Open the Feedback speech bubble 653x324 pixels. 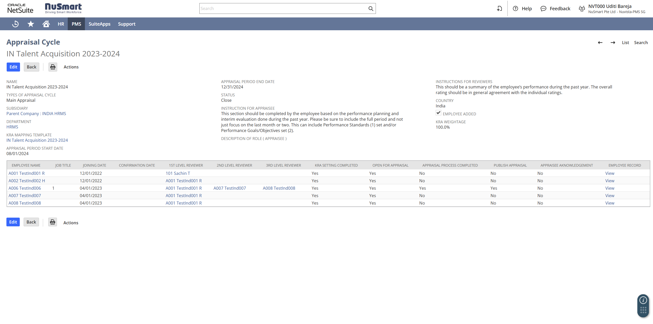(543, 8)
